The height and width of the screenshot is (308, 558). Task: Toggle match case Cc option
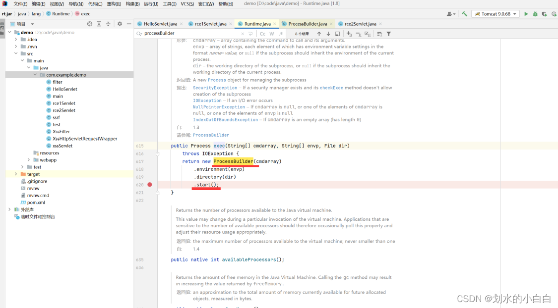[x=262, y=34]
